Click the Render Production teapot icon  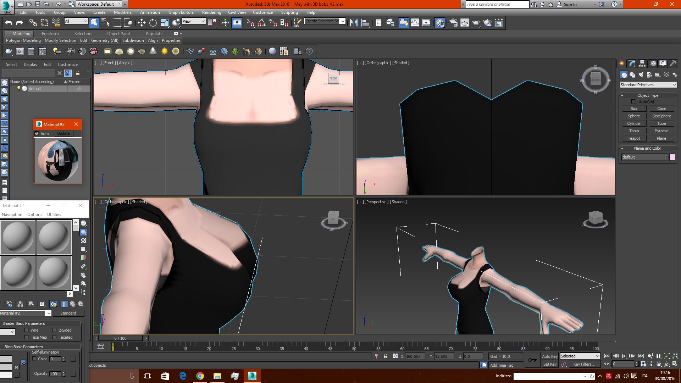pyautogui.click(x=476, y=23)
